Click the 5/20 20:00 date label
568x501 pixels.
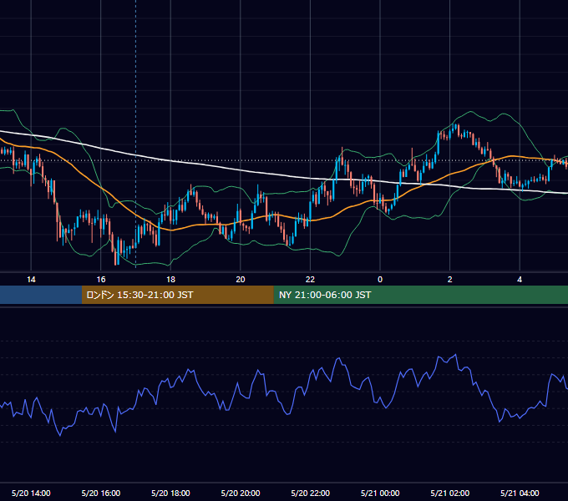241,493
